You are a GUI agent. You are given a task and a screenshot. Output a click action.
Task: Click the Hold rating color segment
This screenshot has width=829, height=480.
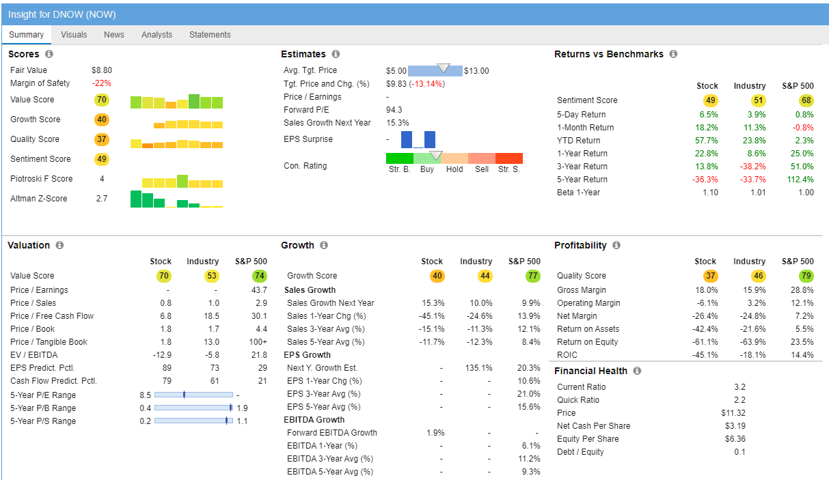pyautogui.click(x=454, y=158)
